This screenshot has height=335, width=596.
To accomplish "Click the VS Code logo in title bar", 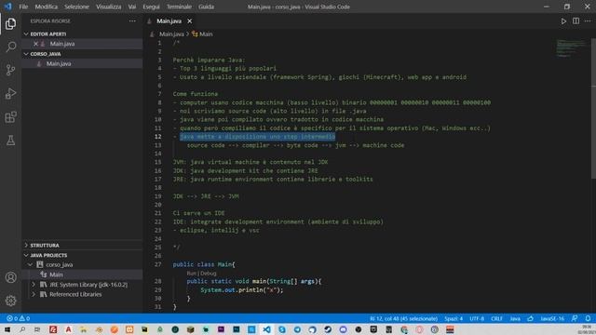I will coord(8,7).
